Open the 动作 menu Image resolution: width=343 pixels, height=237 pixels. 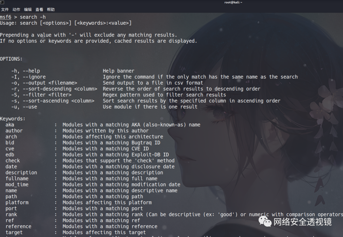[x=17, y=10]
